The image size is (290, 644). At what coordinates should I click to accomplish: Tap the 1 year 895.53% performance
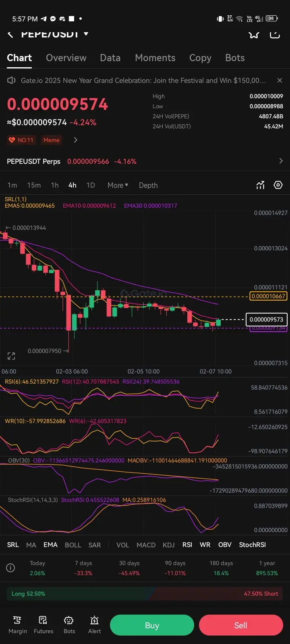pyautogui.click(x=267, y=568)
